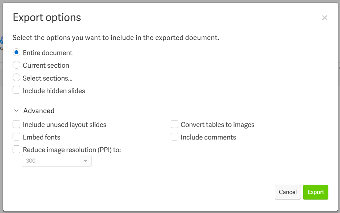The width and height of the screenshot is (340, 213).
Task: Cancel the export dialog
Action: coord(288,192)
